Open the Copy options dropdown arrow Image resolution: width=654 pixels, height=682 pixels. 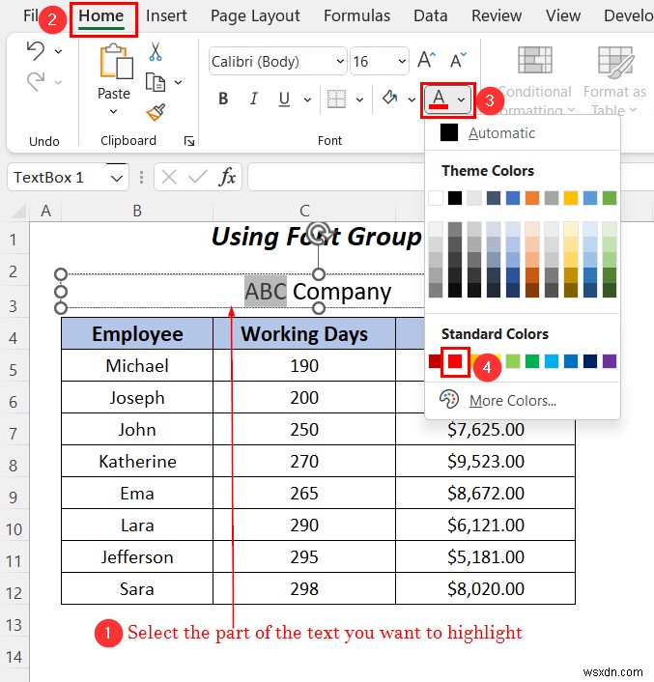click(x=179, y=82)
